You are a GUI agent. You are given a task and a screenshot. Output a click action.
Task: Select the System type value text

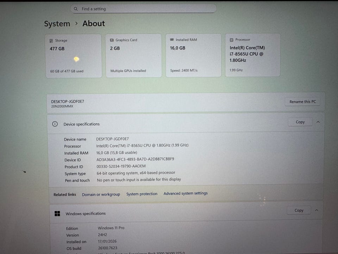point(136,173)
